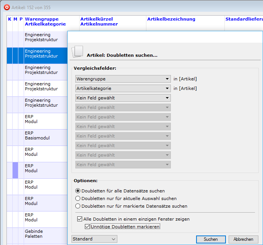263x245 pixels.
Task: Expand the third 'Kein Feld gewählt' dropdown
Action: point(123,98)
